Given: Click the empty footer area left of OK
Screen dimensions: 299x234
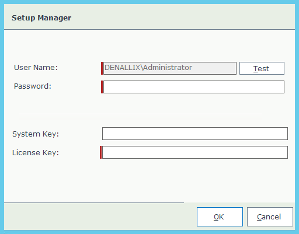Looking at the screenshot, I should click(x=100, y=216).
